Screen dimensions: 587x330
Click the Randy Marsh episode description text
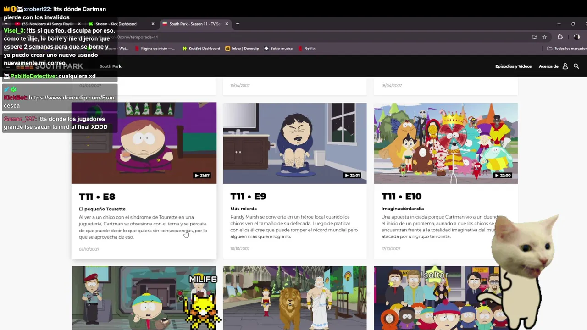click(294, 227)
